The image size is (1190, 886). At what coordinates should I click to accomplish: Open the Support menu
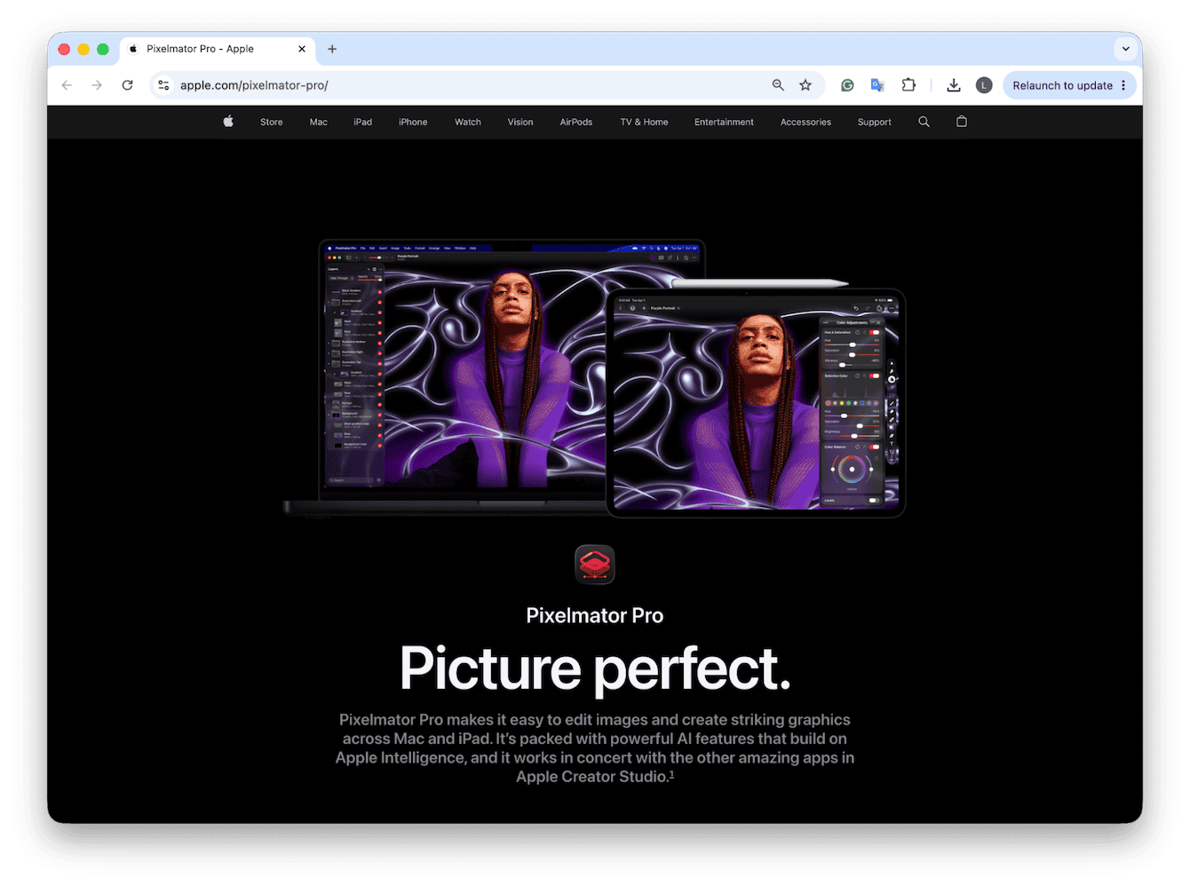(875, 122)
